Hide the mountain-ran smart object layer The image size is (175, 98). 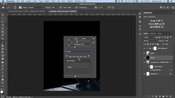pos(144,62)
